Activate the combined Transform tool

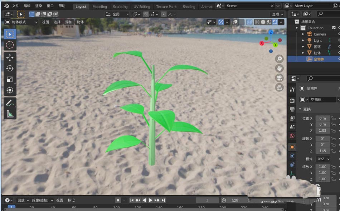pyautogui.click(x=10, y=90)
